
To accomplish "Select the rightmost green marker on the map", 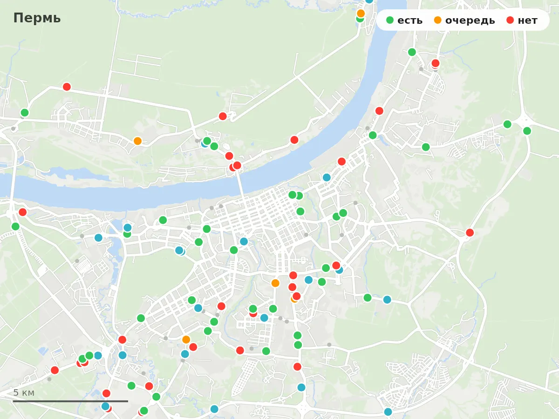I will coord(527,131).
